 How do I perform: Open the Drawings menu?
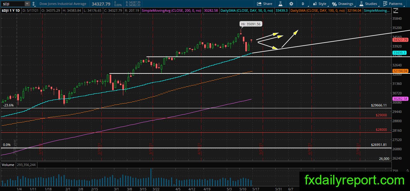tap(342, 4)
